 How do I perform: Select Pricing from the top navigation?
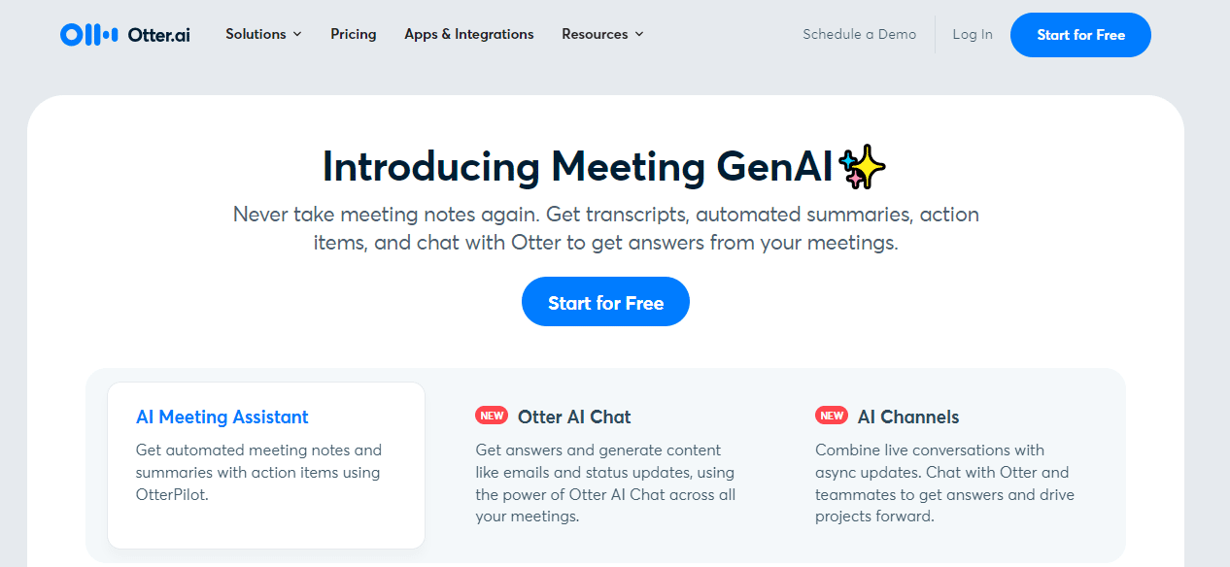tap(353, 34)
